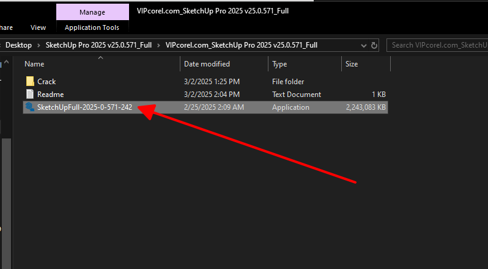Click the VIPcorel.com_SketchUp Pro breadcrumb segment
This screenshot has height=269, width=488.
coord(242,45)
